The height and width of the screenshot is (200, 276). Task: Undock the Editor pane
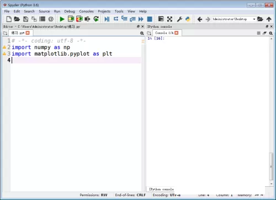coord(138,27)
